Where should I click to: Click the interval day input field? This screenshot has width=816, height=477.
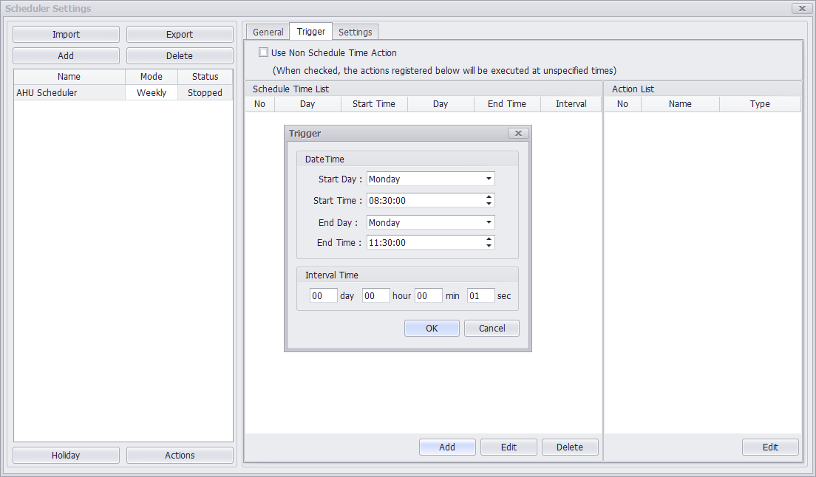pyautogui.click(x=323, y=296)
